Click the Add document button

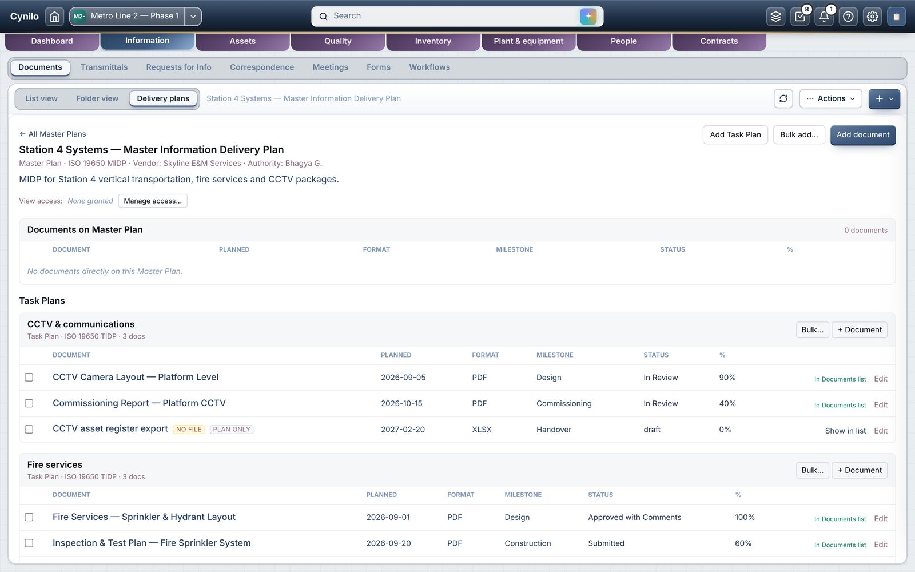pyautogui.click(x=863, y=135)
